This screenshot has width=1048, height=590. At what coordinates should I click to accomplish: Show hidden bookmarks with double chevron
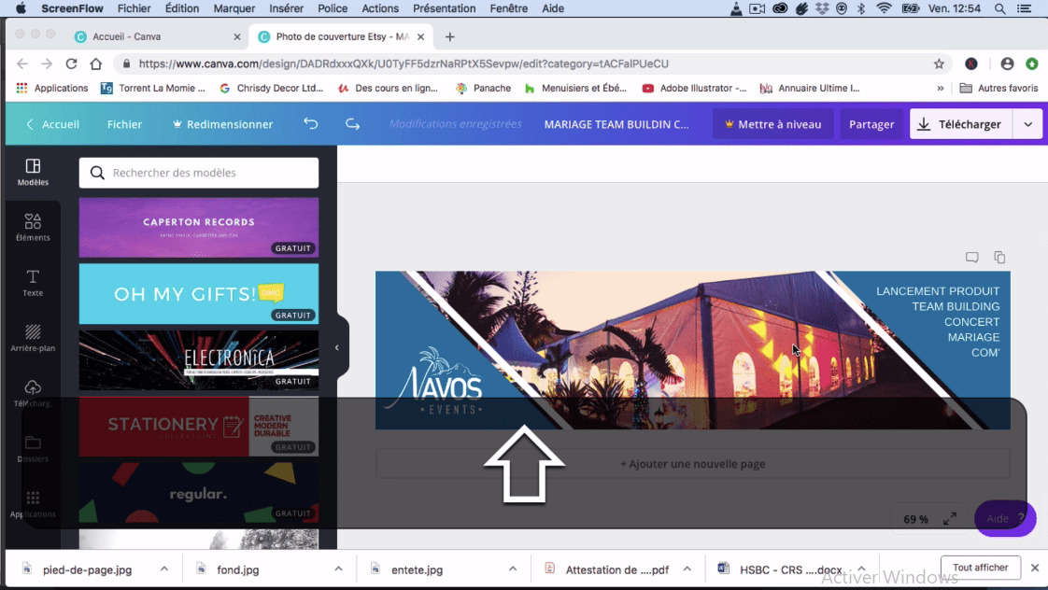coord(941,88)
